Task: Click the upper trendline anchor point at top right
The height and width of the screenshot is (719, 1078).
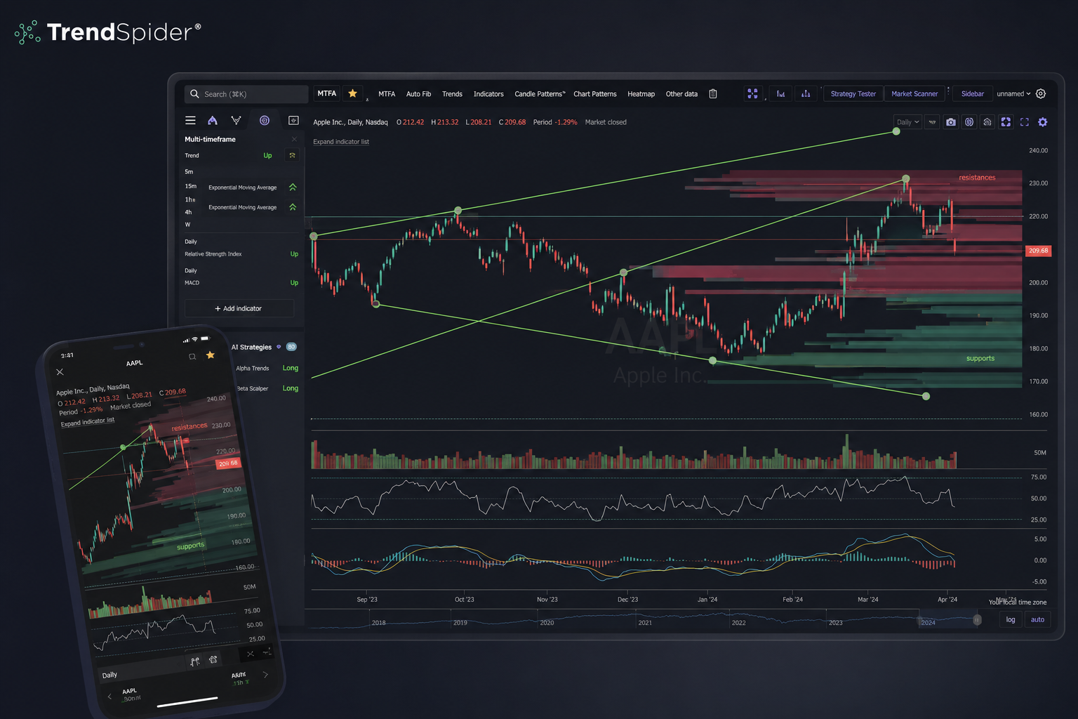Action: 896,131
